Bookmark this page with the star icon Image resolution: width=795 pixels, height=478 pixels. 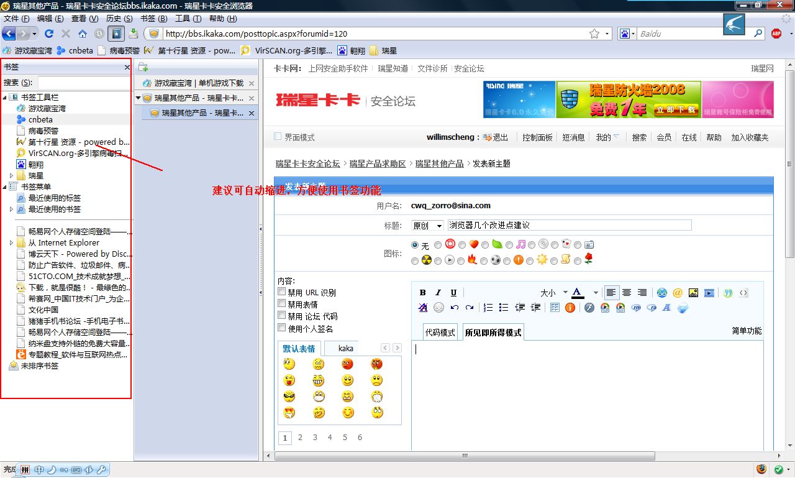pos(594,34)
